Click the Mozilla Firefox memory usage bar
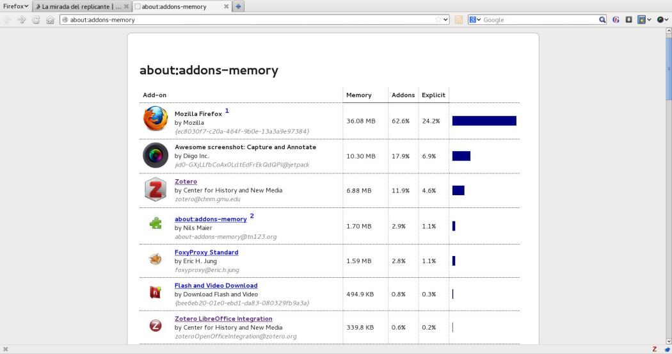Viewport: 672px width, 354px height. (x=484, y=121)
